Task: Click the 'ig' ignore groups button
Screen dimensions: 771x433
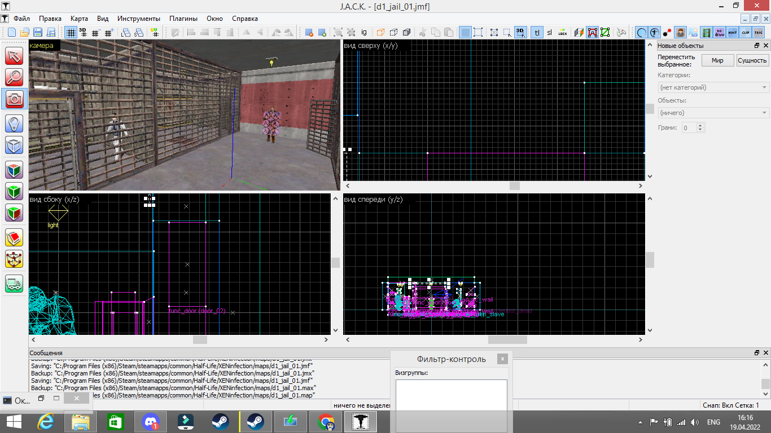Action: coord(364,32)
